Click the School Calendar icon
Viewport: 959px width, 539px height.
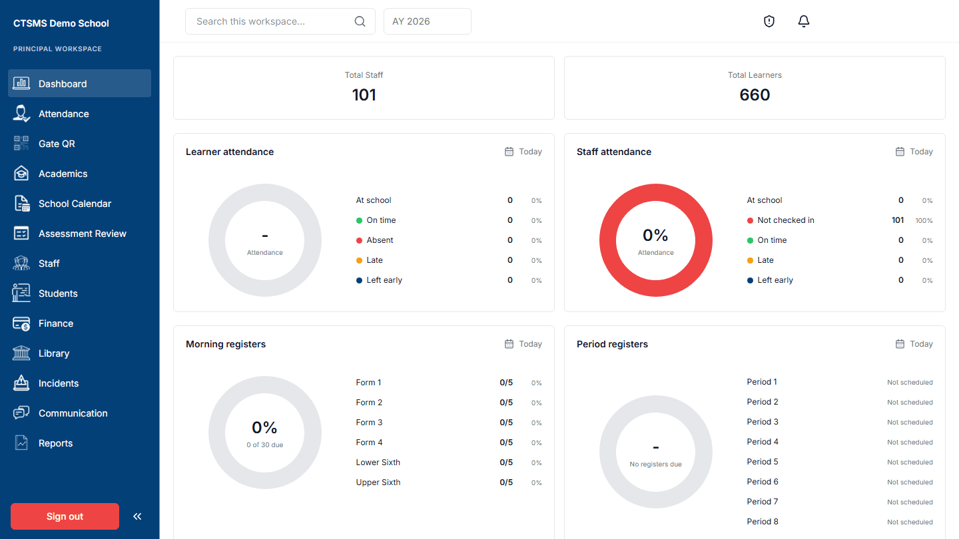21,203
